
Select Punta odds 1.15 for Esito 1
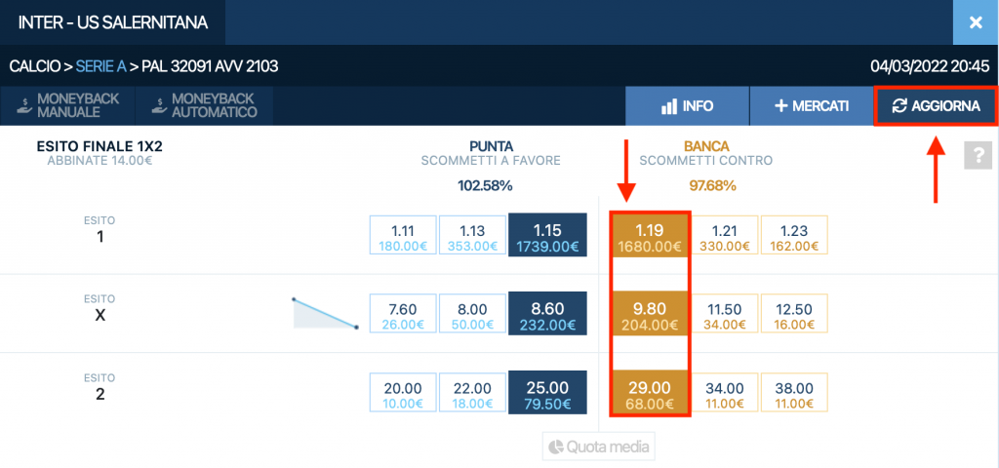(546, 238)
